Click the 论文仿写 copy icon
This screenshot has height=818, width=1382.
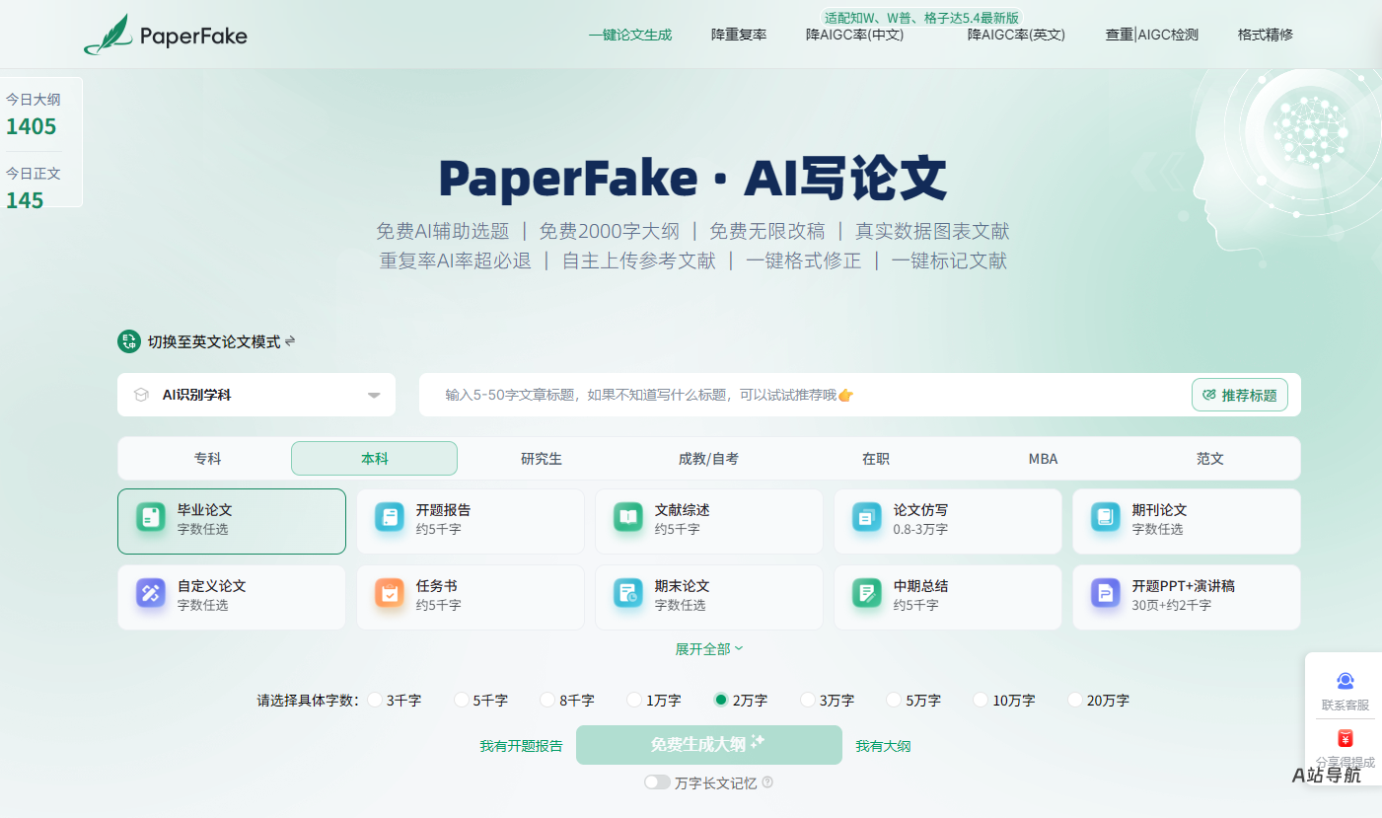867,517
